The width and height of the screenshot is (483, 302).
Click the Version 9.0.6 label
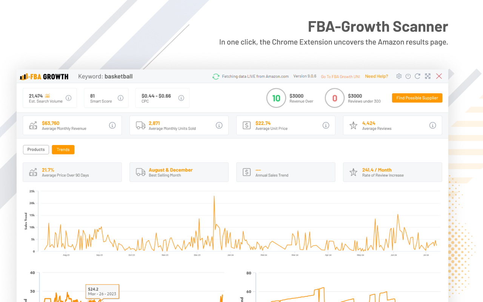pyautogui.click(x=305, y=76)
